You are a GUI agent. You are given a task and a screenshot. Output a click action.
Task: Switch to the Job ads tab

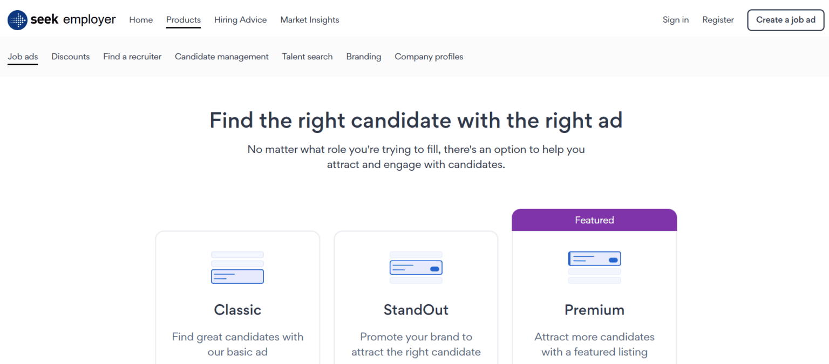tap(23, 57)
